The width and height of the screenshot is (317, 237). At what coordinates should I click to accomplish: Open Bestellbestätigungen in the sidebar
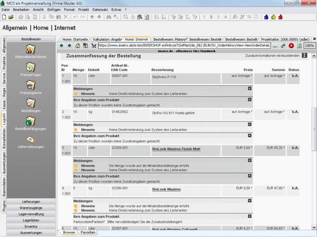tap(31, 123)
